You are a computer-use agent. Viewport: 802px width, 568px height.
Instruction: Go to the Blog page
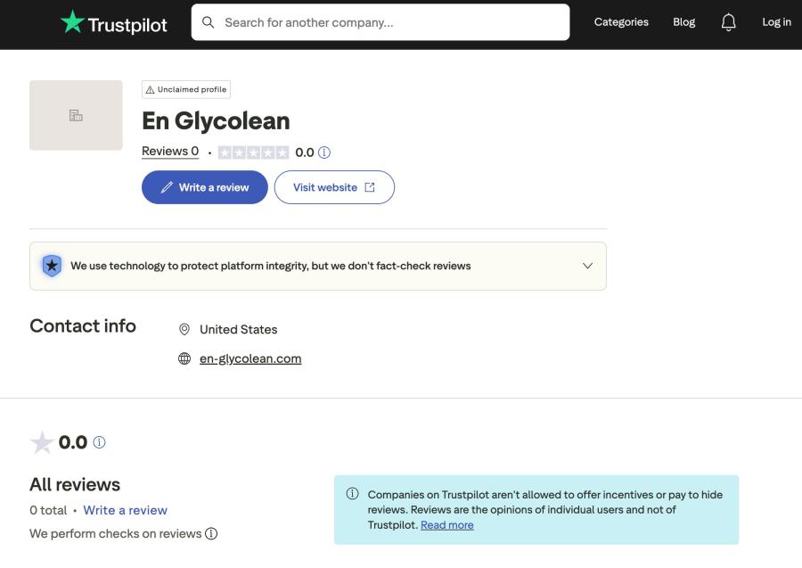(x=683, y=22)
